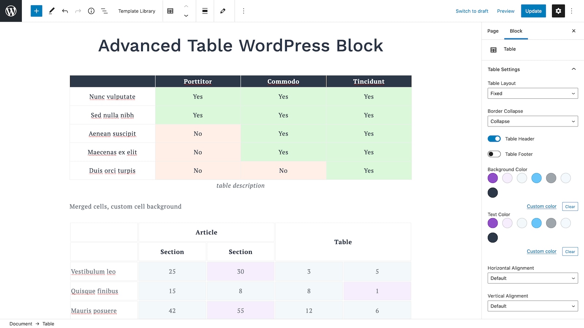Image resolution: width=584 pixels, height=328 pixels.
Task: Choose a custom background color
Action: (x=542, y=206)
